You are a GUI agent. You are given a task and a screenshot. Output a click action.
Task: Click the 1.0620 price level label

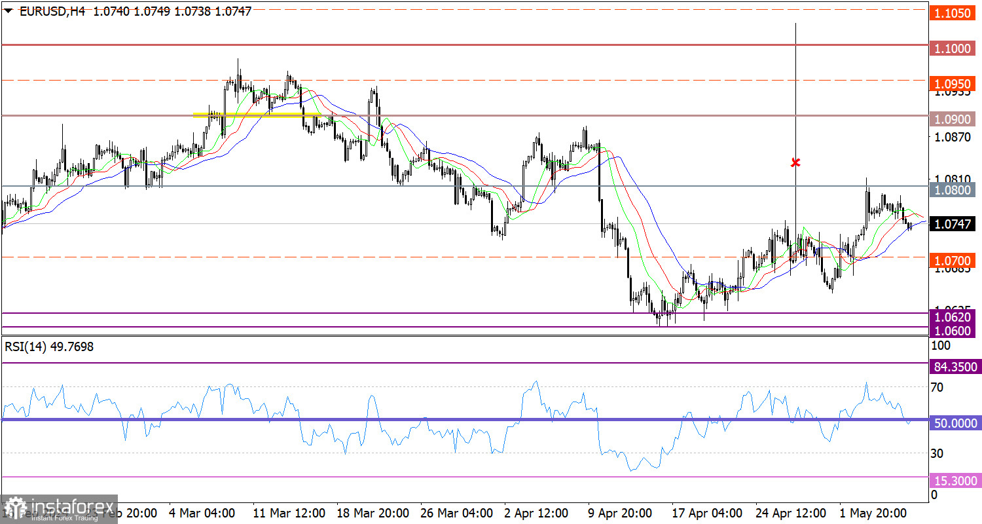pos(951,317)
